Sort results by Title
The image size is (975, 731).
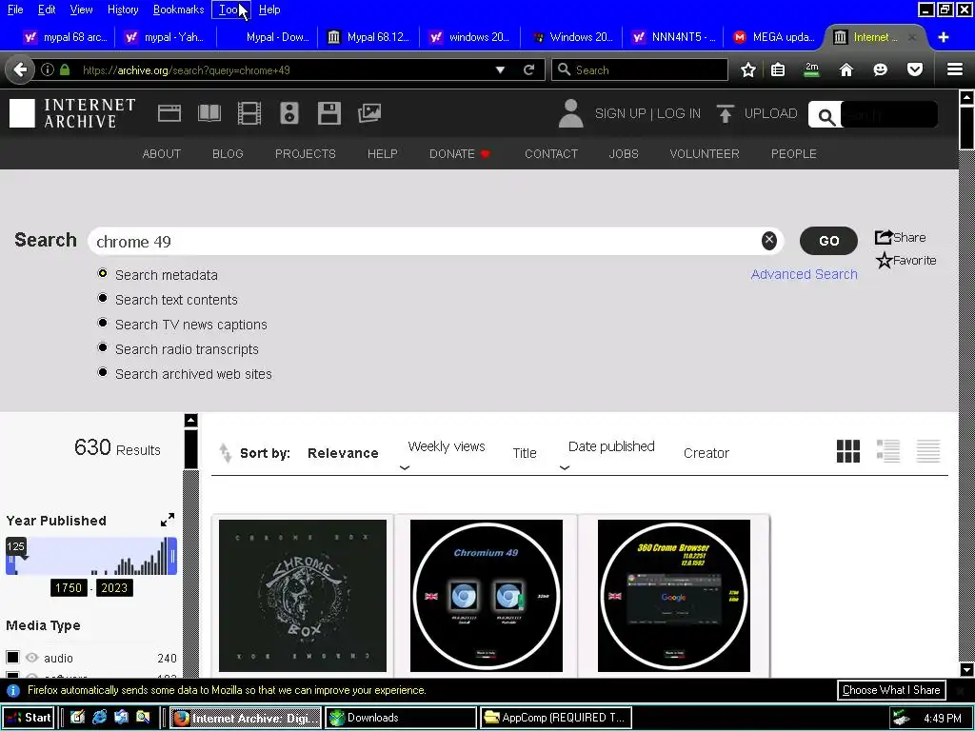[x=525, y=453]
